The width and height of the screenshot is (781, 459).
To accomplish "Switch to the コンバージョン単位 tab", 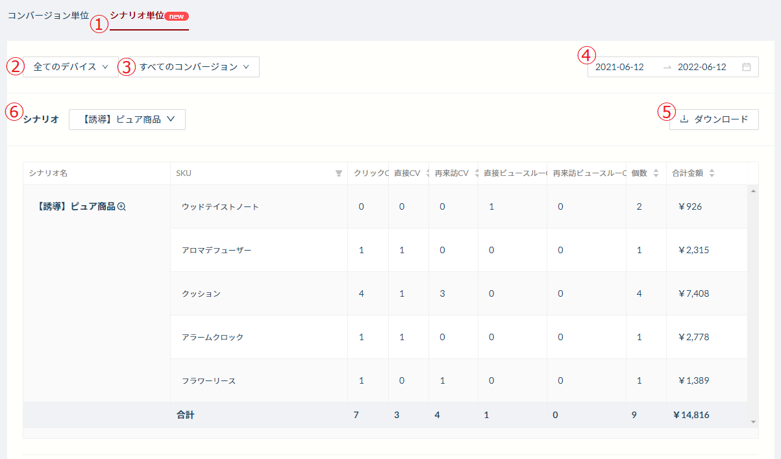I will 48,15.
